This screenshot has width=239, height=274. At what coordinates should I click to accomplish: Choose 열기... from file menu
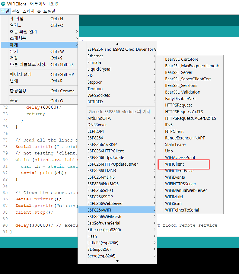pyautogui.click(x=39, y=25)
